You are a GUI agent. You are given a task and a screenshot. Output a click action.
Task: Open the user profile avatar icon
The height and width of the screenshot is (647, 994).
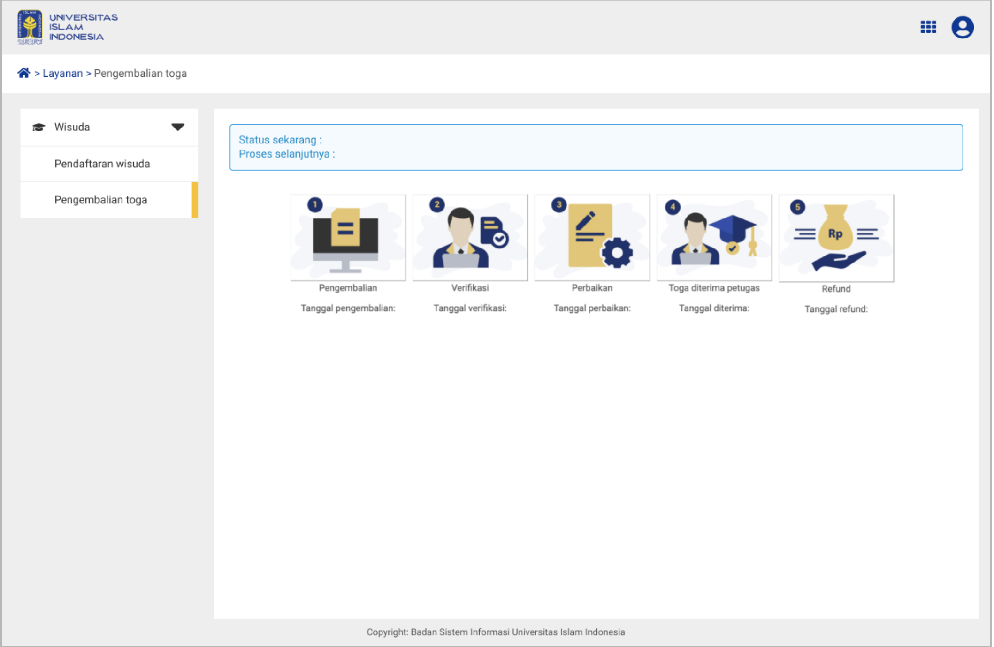click(x=962, y=27)
